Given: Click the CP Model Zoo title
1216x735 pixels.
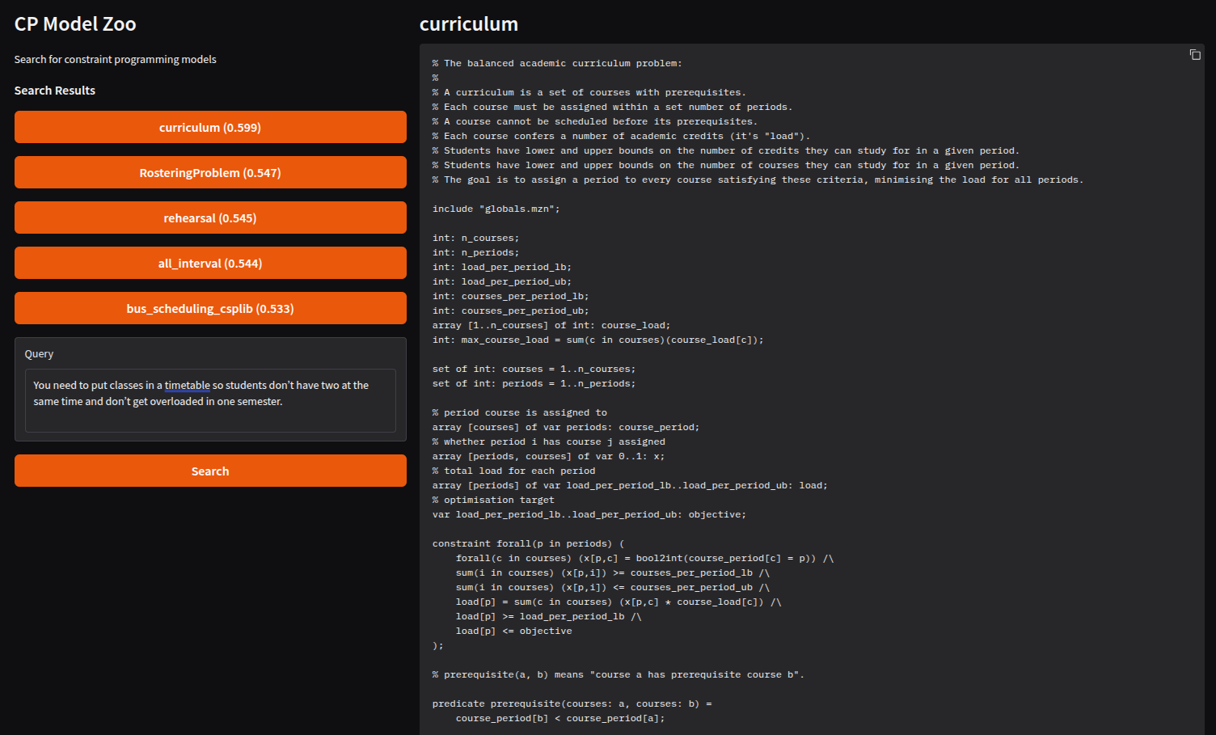Looking at the screenshot, I should click(x=75, y=24).
